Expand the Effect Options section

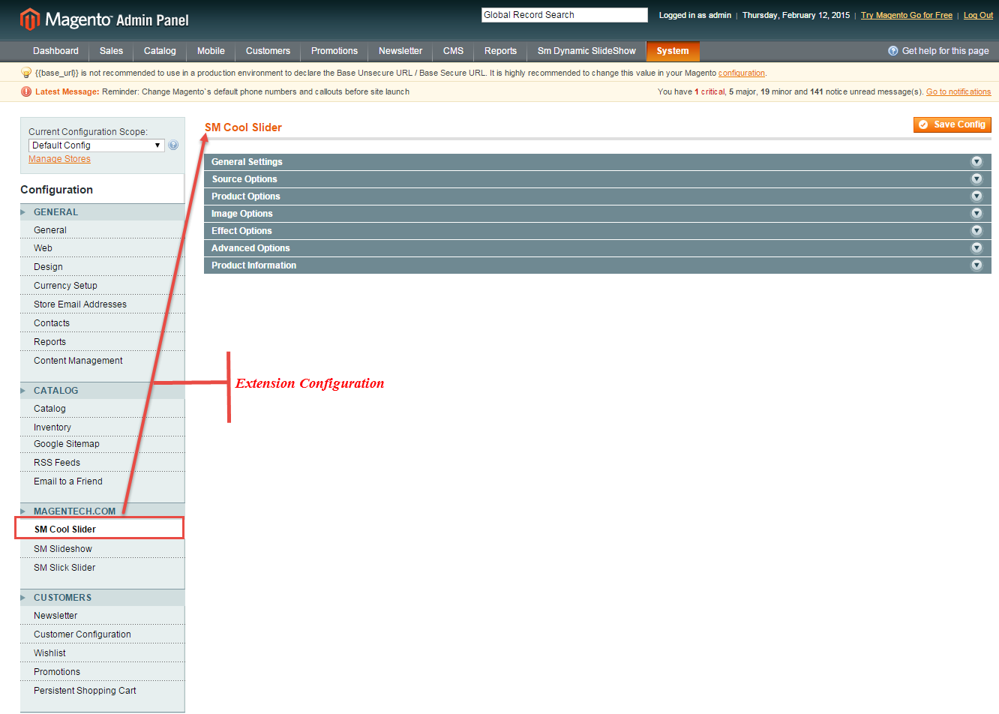click(598, 231)
